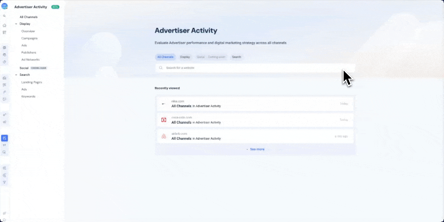Viewport: 444px width, 222px height.
Task: Click the Nike logo in recently viewed
Action: tap(164, 104)
